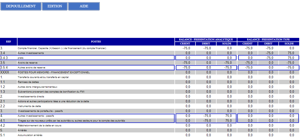Select the 'Autres avoirs de reserve' label
The height and width of the screenshot is (137, 302).
pos(31,68)
